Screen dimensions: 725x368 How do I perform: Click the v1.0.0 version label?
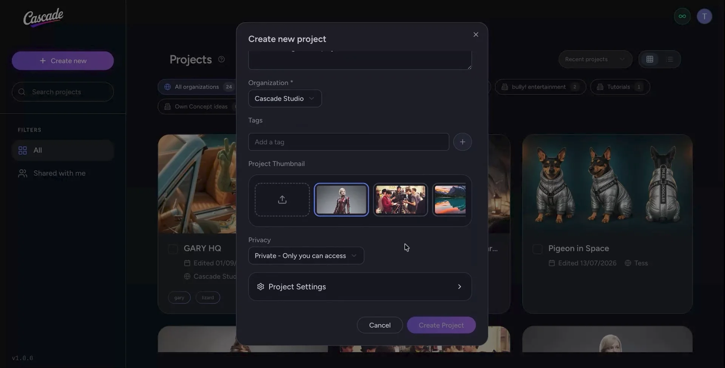pyautogui.click(x=23, y=358)
